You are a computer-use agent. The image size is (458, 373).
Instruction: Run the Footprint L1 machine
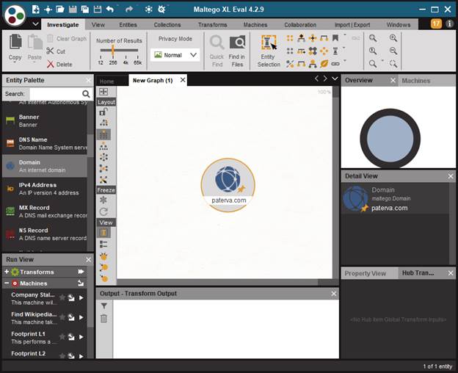click(81, 337)
